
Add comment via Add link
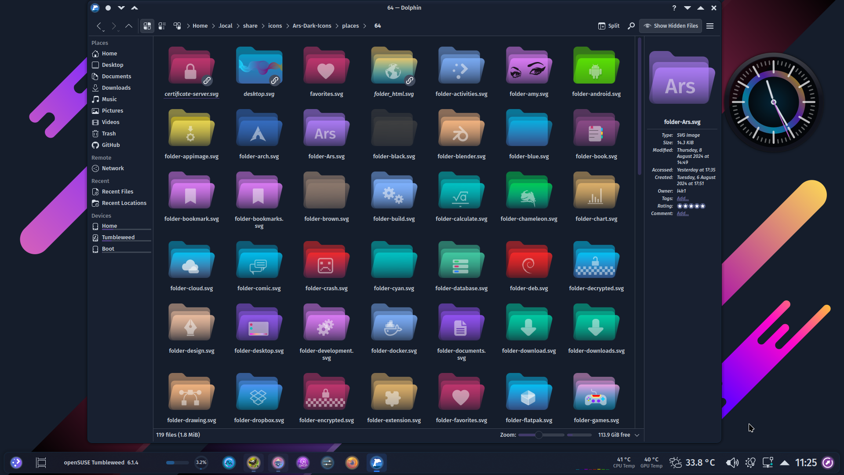coord(682,213)
